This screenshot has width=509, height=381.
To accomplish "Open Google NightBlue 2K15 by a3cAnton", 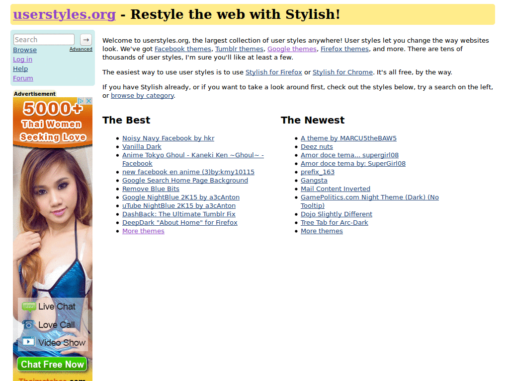I will click(181, 197).
